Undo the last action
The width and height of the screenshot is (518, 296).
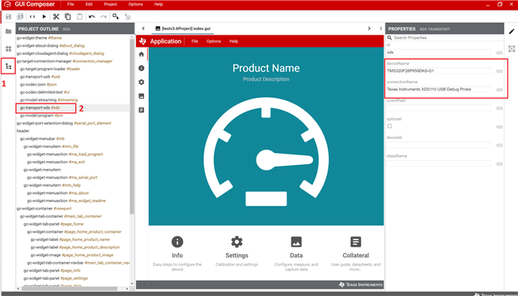click(x=91, y=16)
